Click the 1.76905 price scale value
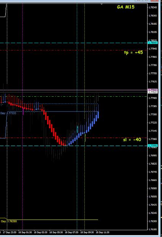 tap(153, 155)
